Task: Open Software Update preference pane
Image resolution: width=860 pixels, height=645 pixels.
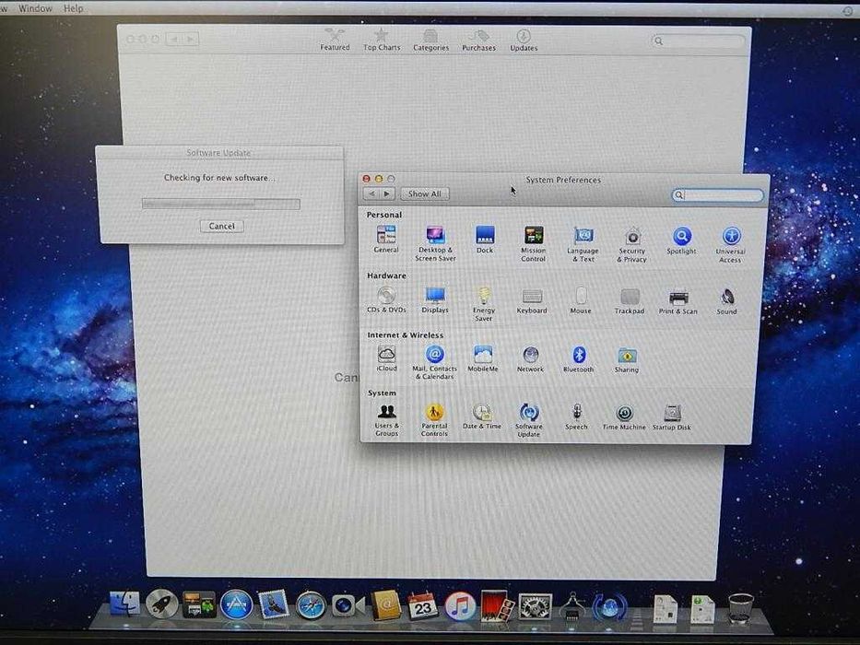Action: (x=529, y=421)
